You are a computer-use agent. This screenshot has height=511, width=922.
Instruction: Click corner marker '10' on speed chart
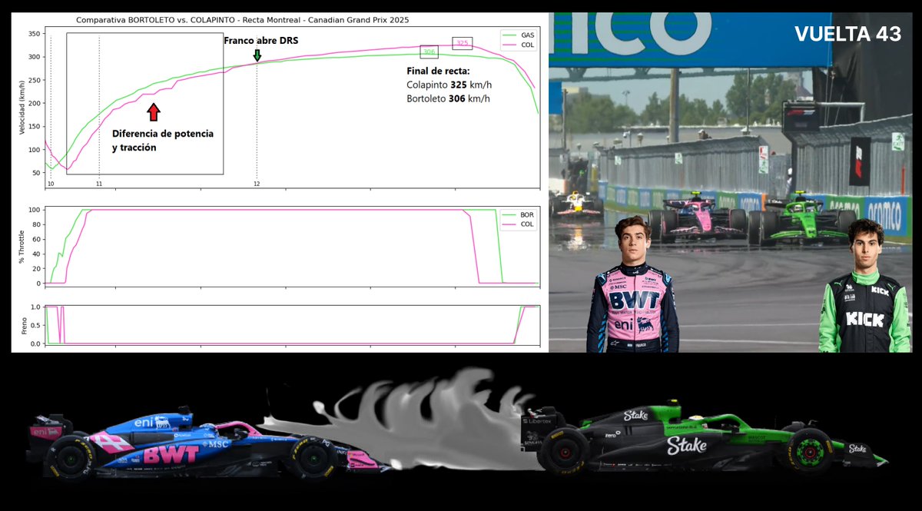point(51,184)
